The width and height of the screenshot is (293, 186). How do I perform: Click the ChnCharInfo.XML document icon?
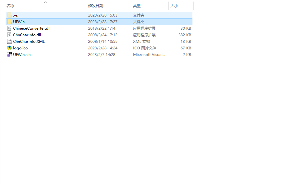point(9,41)
